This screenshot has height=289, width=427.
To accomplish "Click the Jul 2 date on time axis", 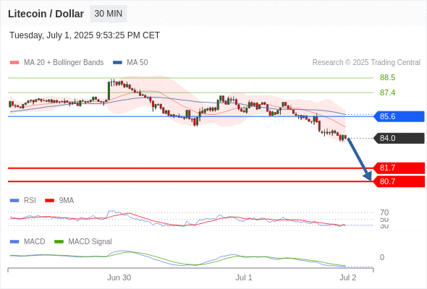I will 348,277.
